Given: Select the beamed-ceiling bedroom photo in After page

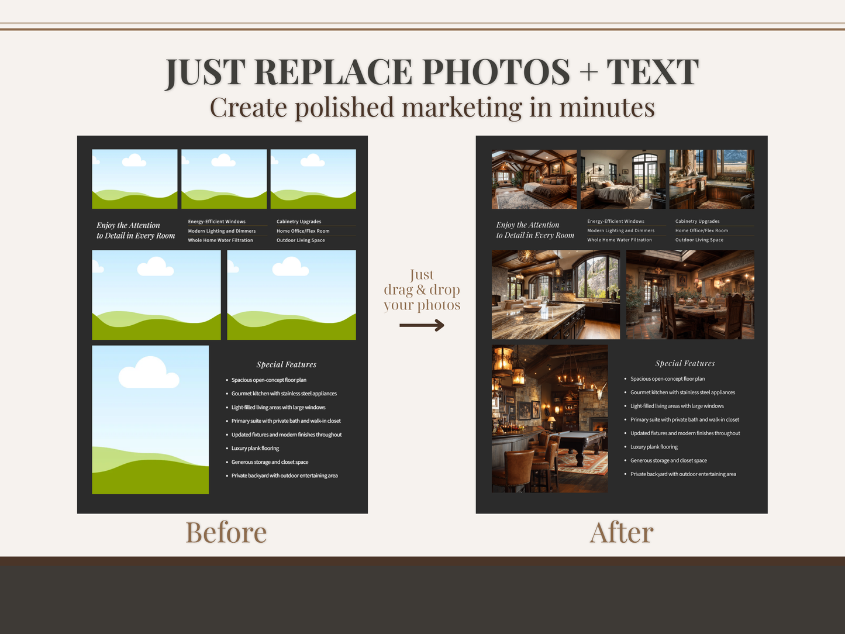Looking at the screenshot, I should [534, 179].
